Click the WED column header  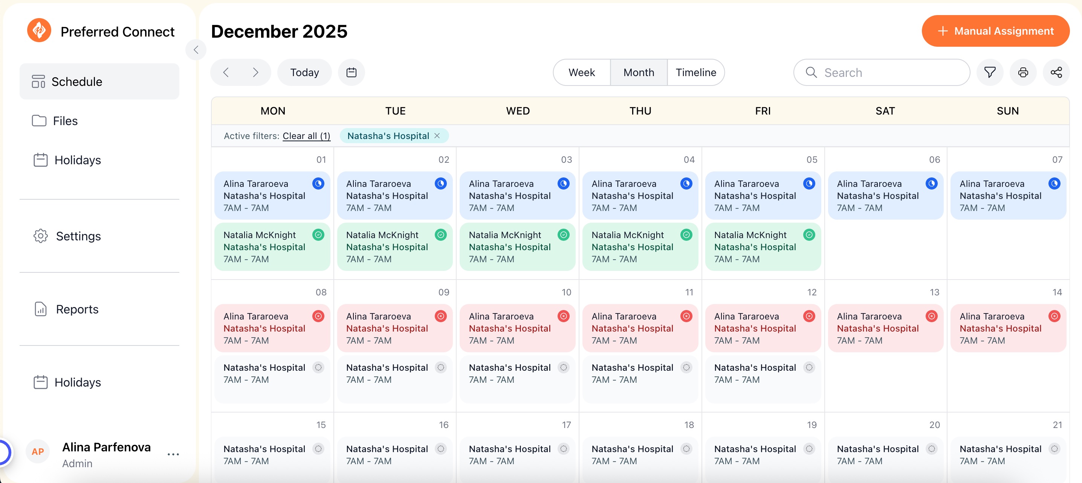tap(518, 111)
